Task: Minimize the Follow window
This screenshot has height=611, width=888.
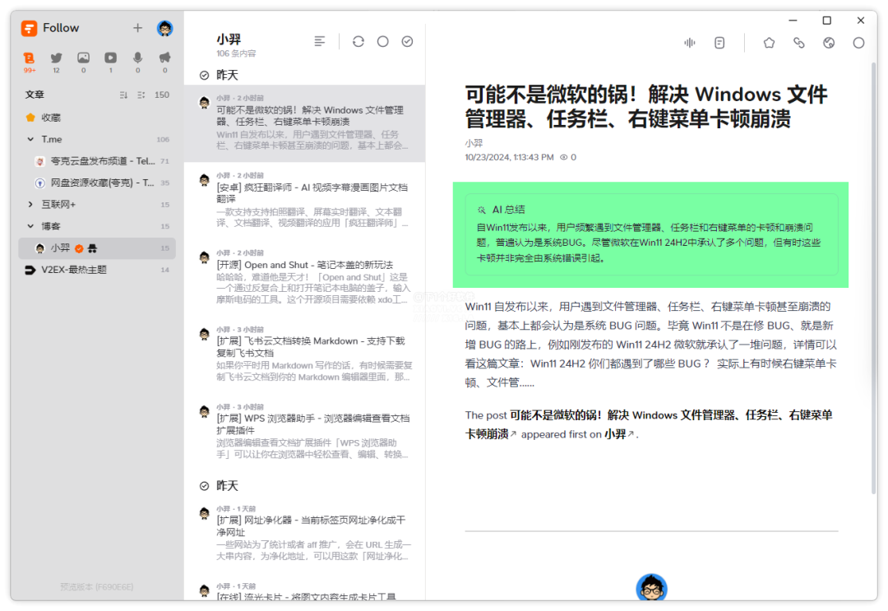Action: pos(793,21)
